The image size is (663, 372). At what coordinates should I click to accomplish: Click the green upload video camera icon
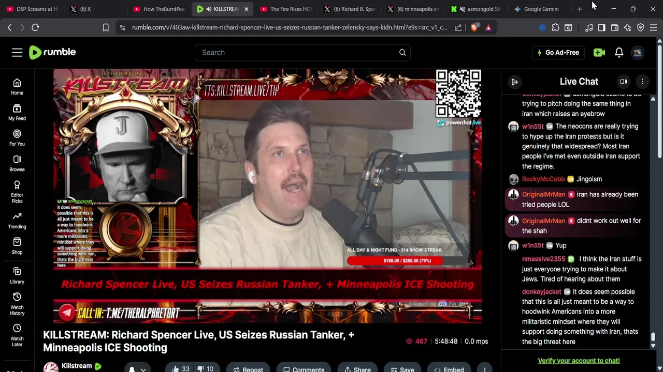click(x=599, y=52)
